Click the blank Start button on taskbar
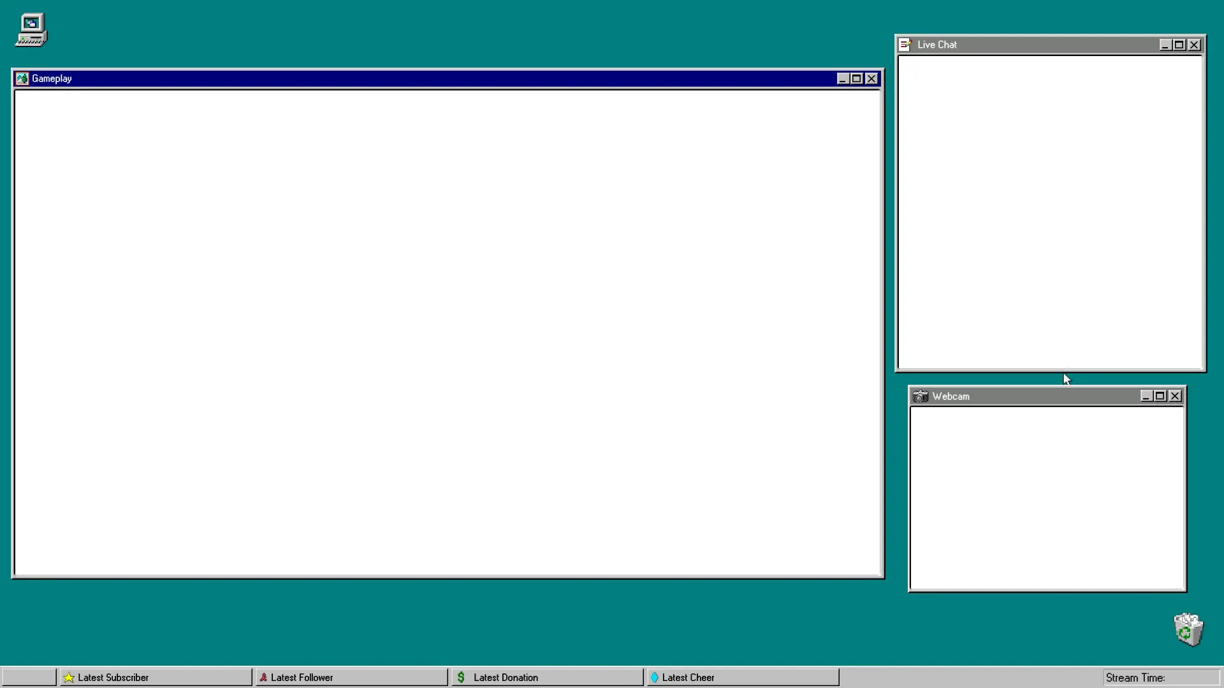The width and height of the screenshot is (1224, 688). coord(29,677)
